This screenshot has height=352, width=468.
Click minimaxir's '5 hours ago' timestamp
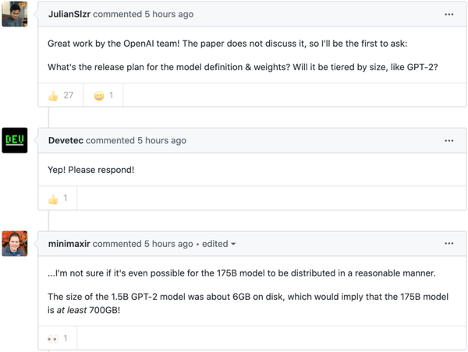[x=168, y=244]
